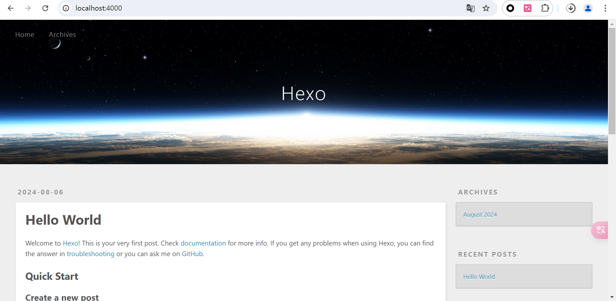
Task: Click the floating pink translate widget
Action: pos(600,230)
